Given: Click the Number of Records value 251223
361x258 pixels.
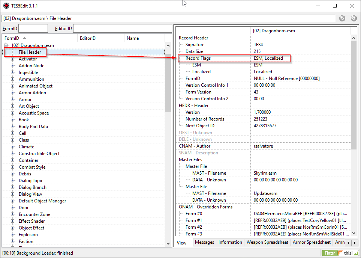Looking at the screenshot, I should point(261,119).
